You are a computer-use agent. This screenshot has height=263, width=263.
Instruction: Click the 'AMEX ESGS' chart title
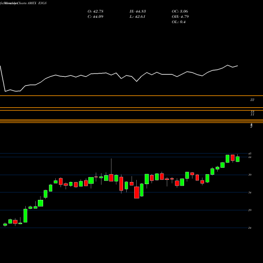click(x=37, y=3)
